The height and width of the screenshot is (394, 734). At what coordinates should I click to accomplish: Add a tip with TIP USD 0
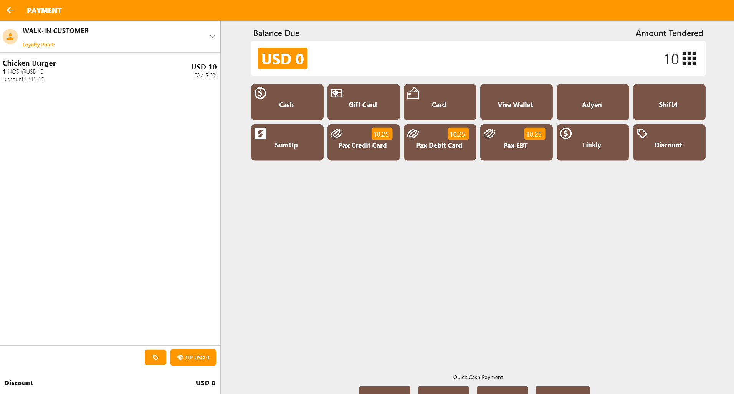(x=193, y=358)
